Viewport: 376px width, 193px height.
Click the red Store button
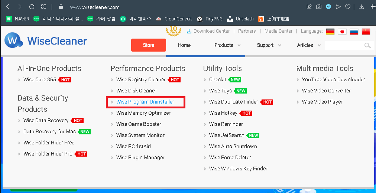(149, 45)
